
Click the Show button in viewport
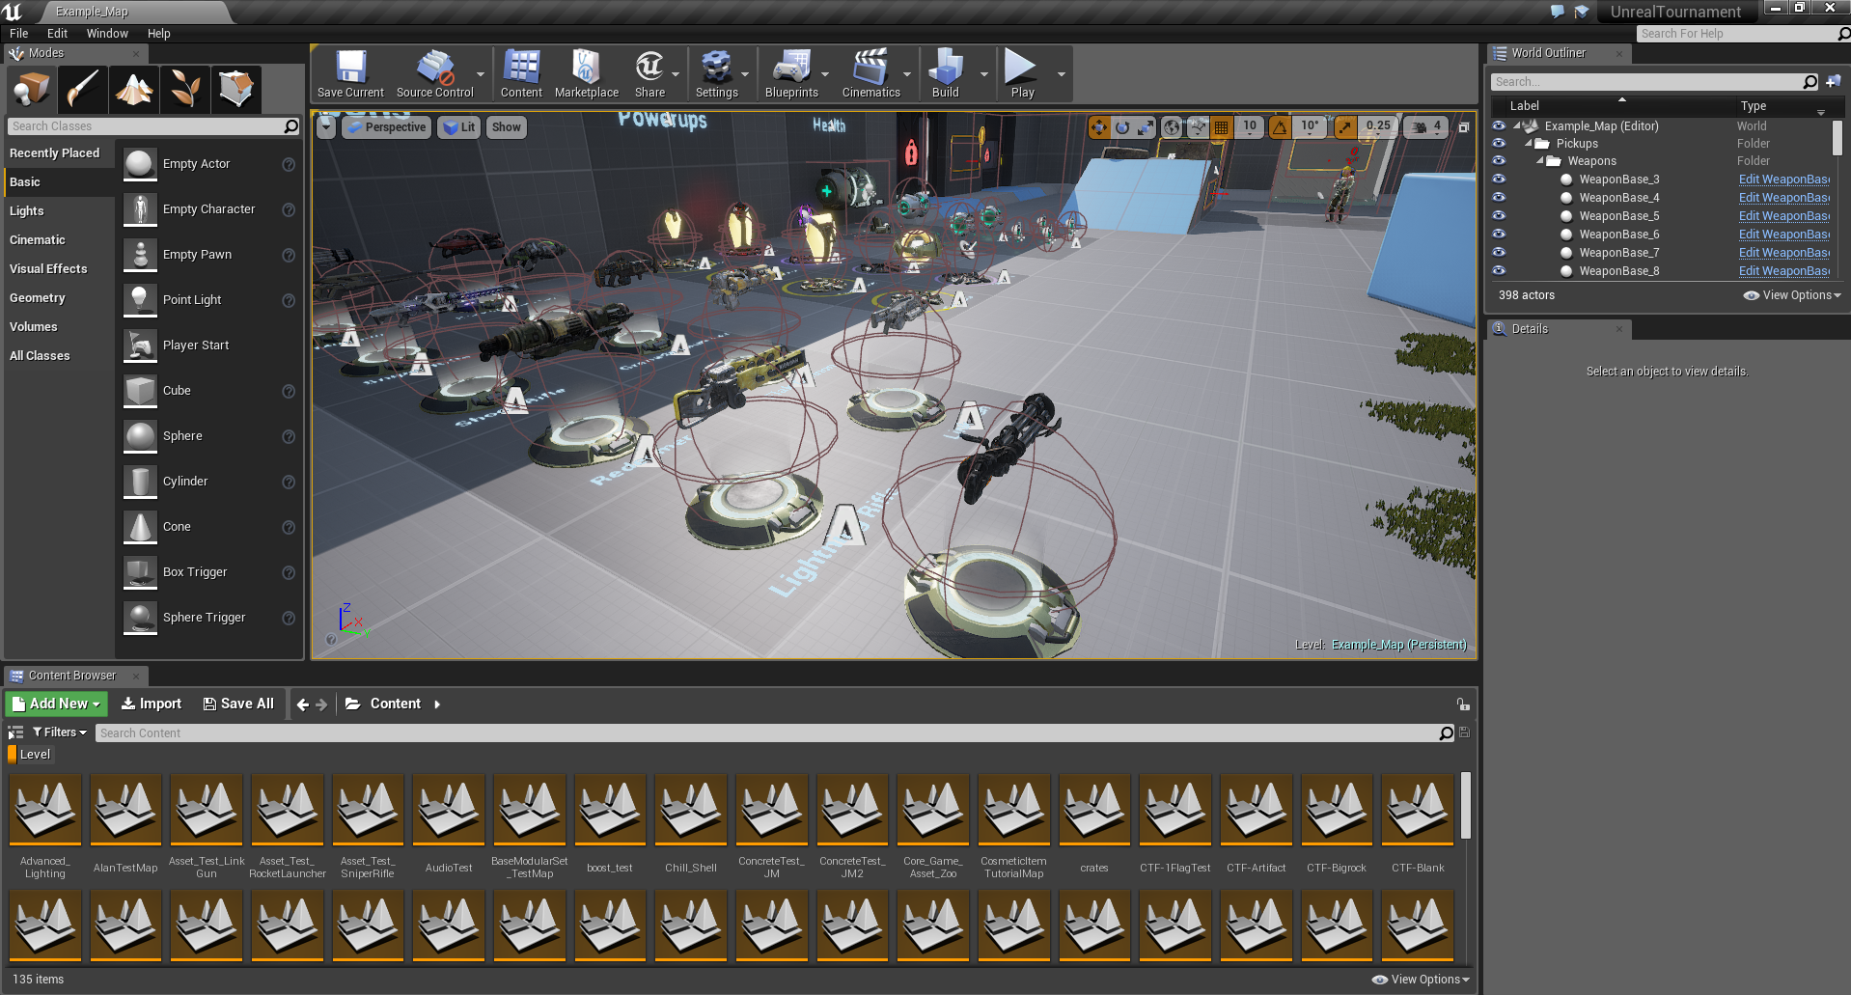coord(506,127)
